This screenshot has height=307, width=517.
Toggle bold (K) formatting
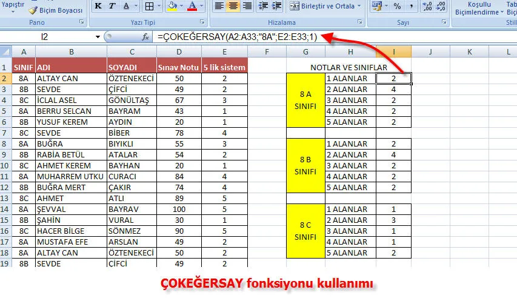click(x=97, y=7)
